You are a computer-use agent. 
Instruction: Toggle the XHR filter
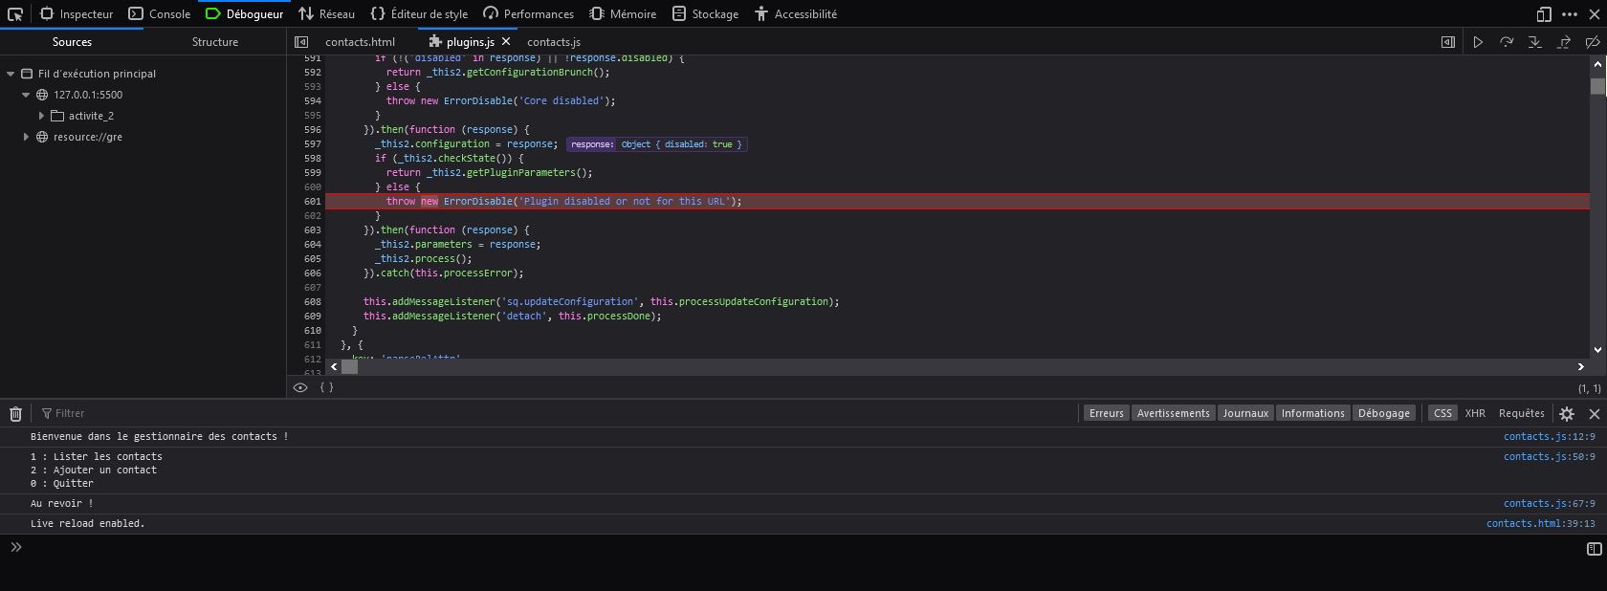pyautogui.click(x=1475, y=413)
